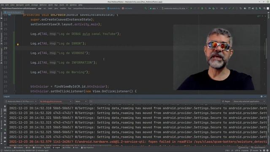Click the MainActivity breadcrumb in navigation bar
Screen dimensions: 270x152
point(113,8)
